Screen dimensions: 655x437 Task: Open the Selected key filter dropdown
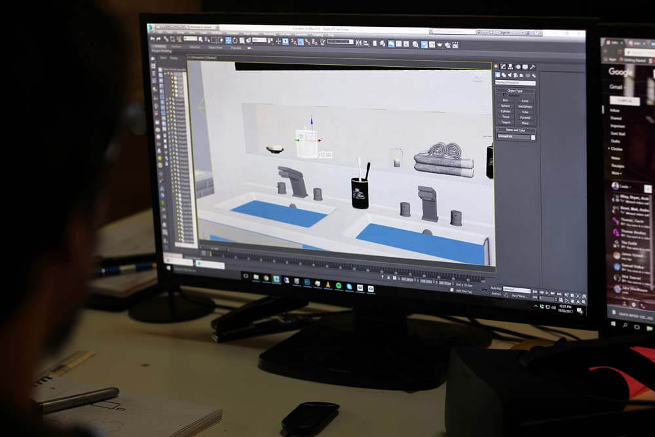coord(516,289)
